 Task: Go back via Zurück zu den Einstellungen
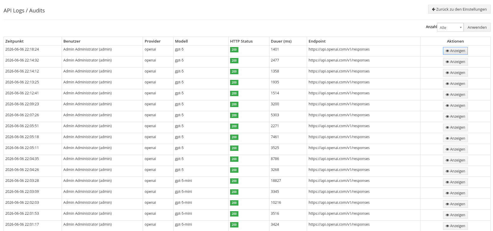click(x=459, y=9)
